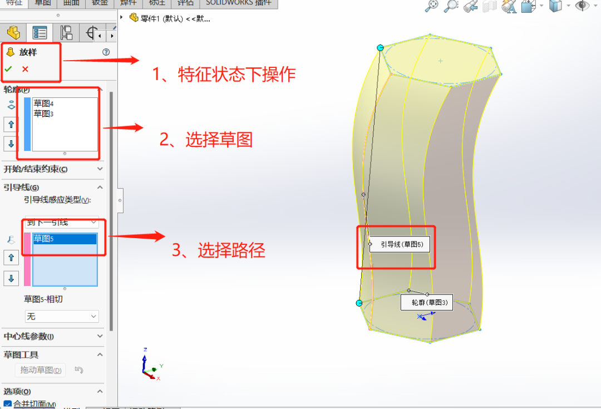Viewport: 601px width, 409px height.
Task: Open the 到下一引线 dropdown
Action: (61, 223)
